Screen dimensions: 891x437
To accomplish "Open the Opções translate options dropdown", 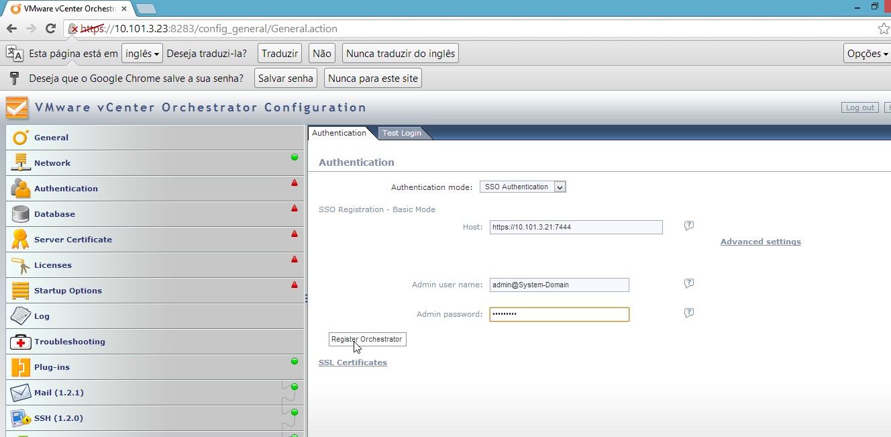I will pyautogui.click(x=867, y=54).
